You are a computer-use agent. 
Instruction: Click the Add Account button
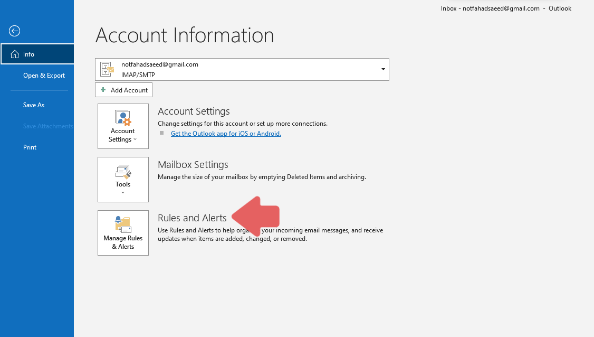123,90
